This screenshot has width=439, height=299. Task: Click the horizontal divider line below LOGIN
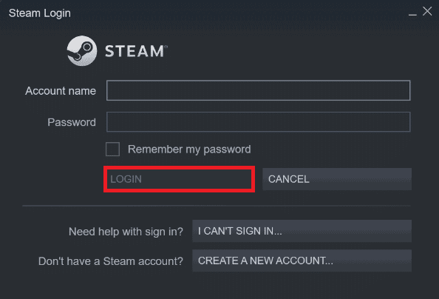(x=216, y=206)
